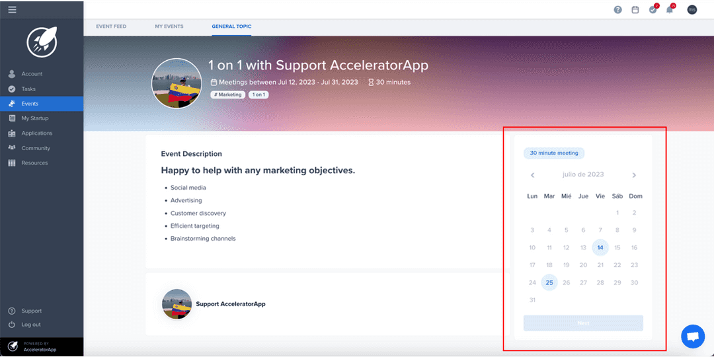
Task: Click the event host profile photo
Action: (x=177, y=83)
